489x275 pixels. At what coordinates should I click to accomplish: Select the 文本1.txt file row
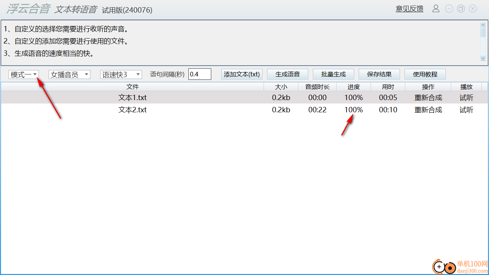[244, 97]
